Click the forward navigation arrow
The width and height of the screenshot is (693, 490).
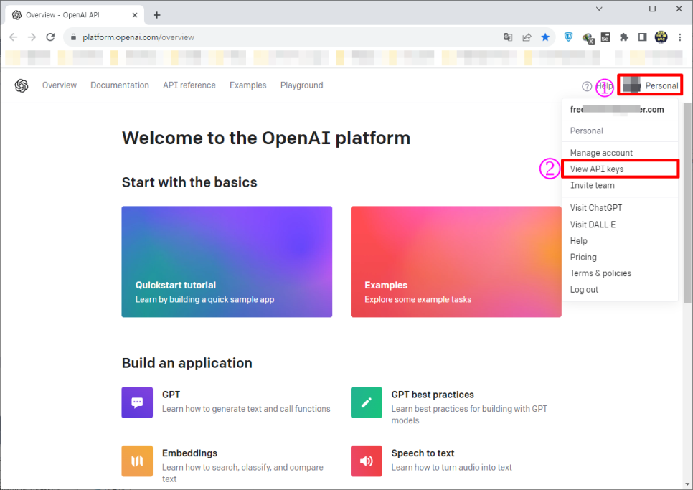point(32,37)
